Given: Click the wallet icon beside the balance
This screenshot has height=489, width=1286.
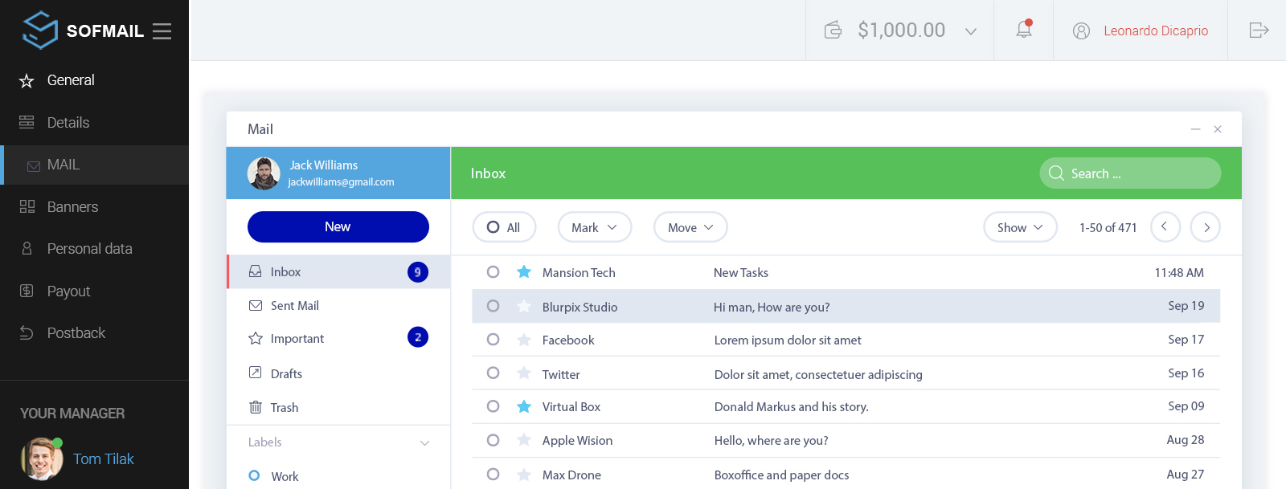Looking at the screenshot, I should click(833, 31).
